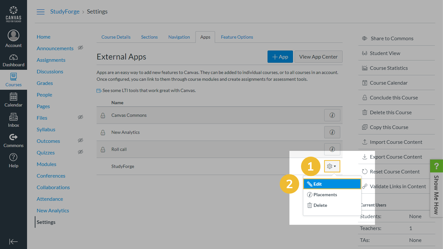
Task: View info for New Analytics app
Action: [332, 132]
